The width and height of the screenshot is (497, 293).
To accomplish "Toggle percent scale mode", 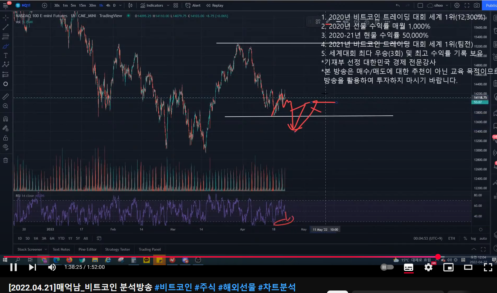I will (465, 238).
